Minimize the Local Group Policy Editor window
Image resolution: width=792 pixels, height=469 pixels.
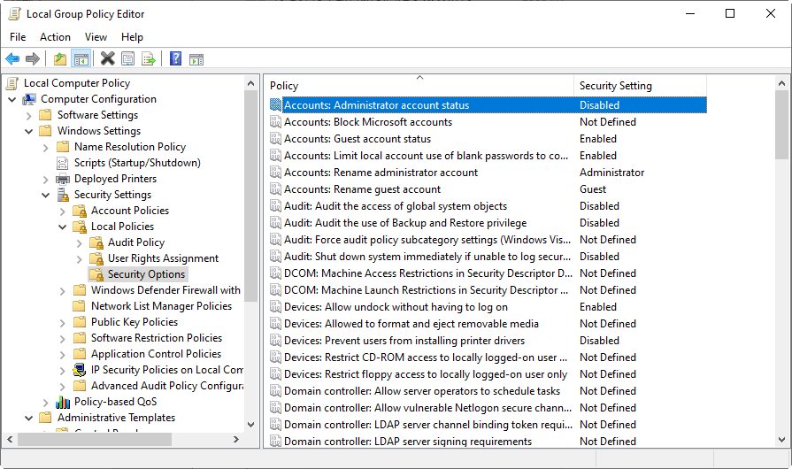pos(690,13)
